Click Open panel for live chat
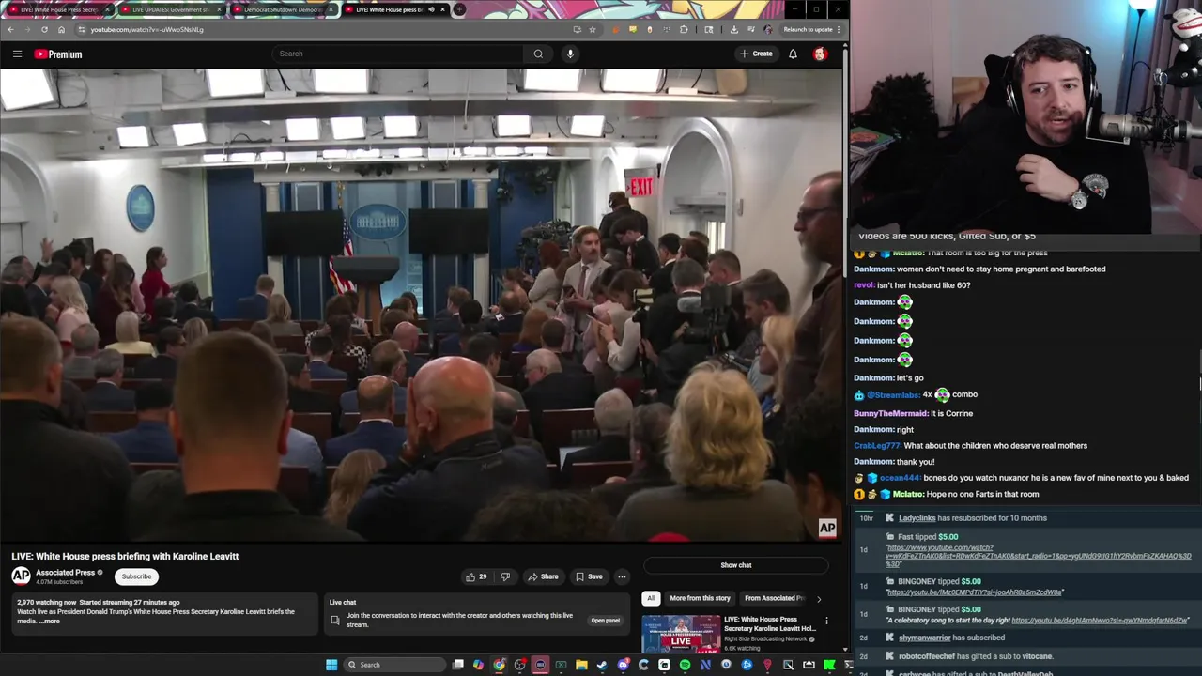The height and width of the screenshot is (676, 1202). coord(605,621)
